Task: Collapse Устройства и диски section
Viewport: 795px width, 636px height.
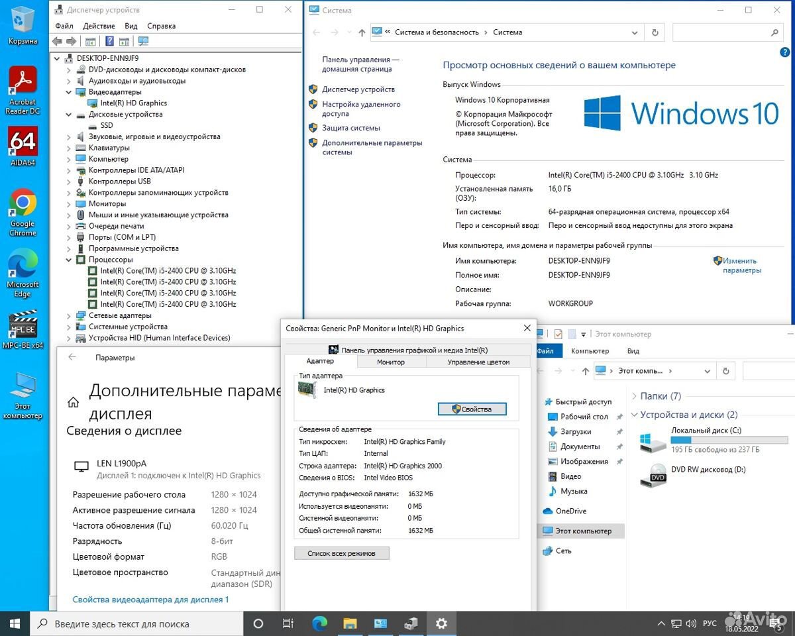Action: click(x=635, y=415)
